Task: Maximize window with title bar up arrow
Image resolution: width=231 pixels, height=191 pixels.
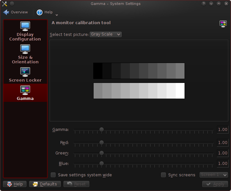Action: click(219, 4)
